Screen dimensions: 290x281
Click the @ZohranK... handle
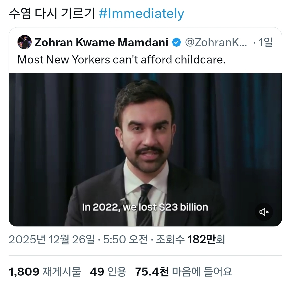pos(216,42)
